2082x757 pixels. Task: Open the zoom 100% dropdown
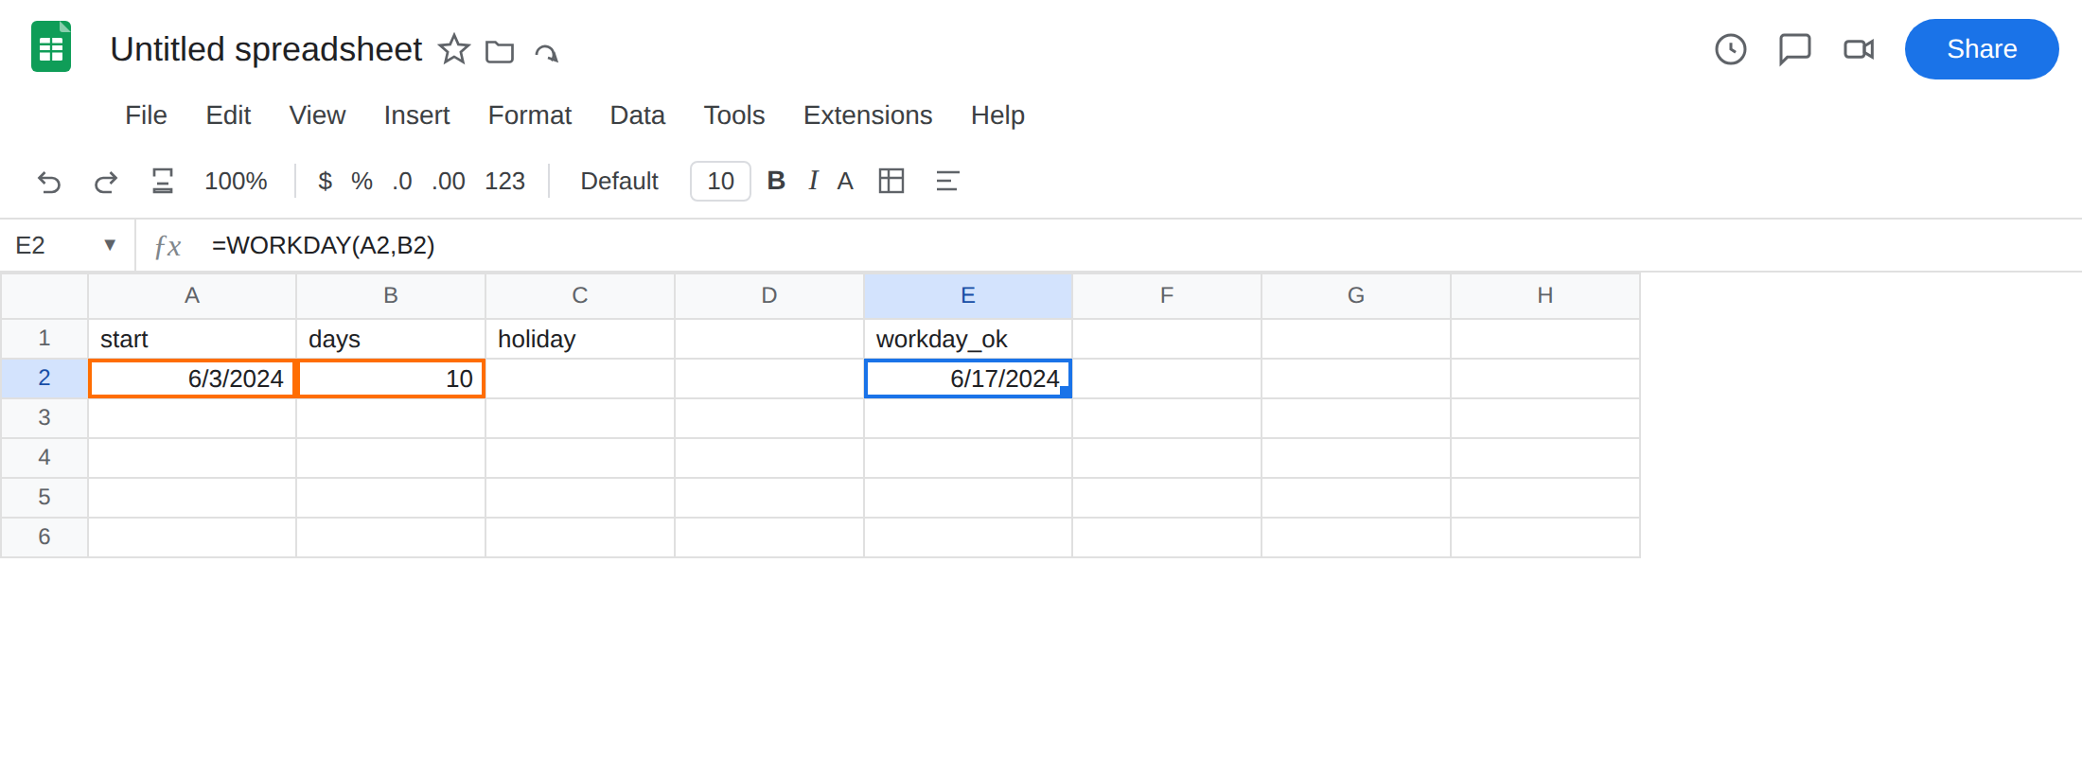coord(236,181)
